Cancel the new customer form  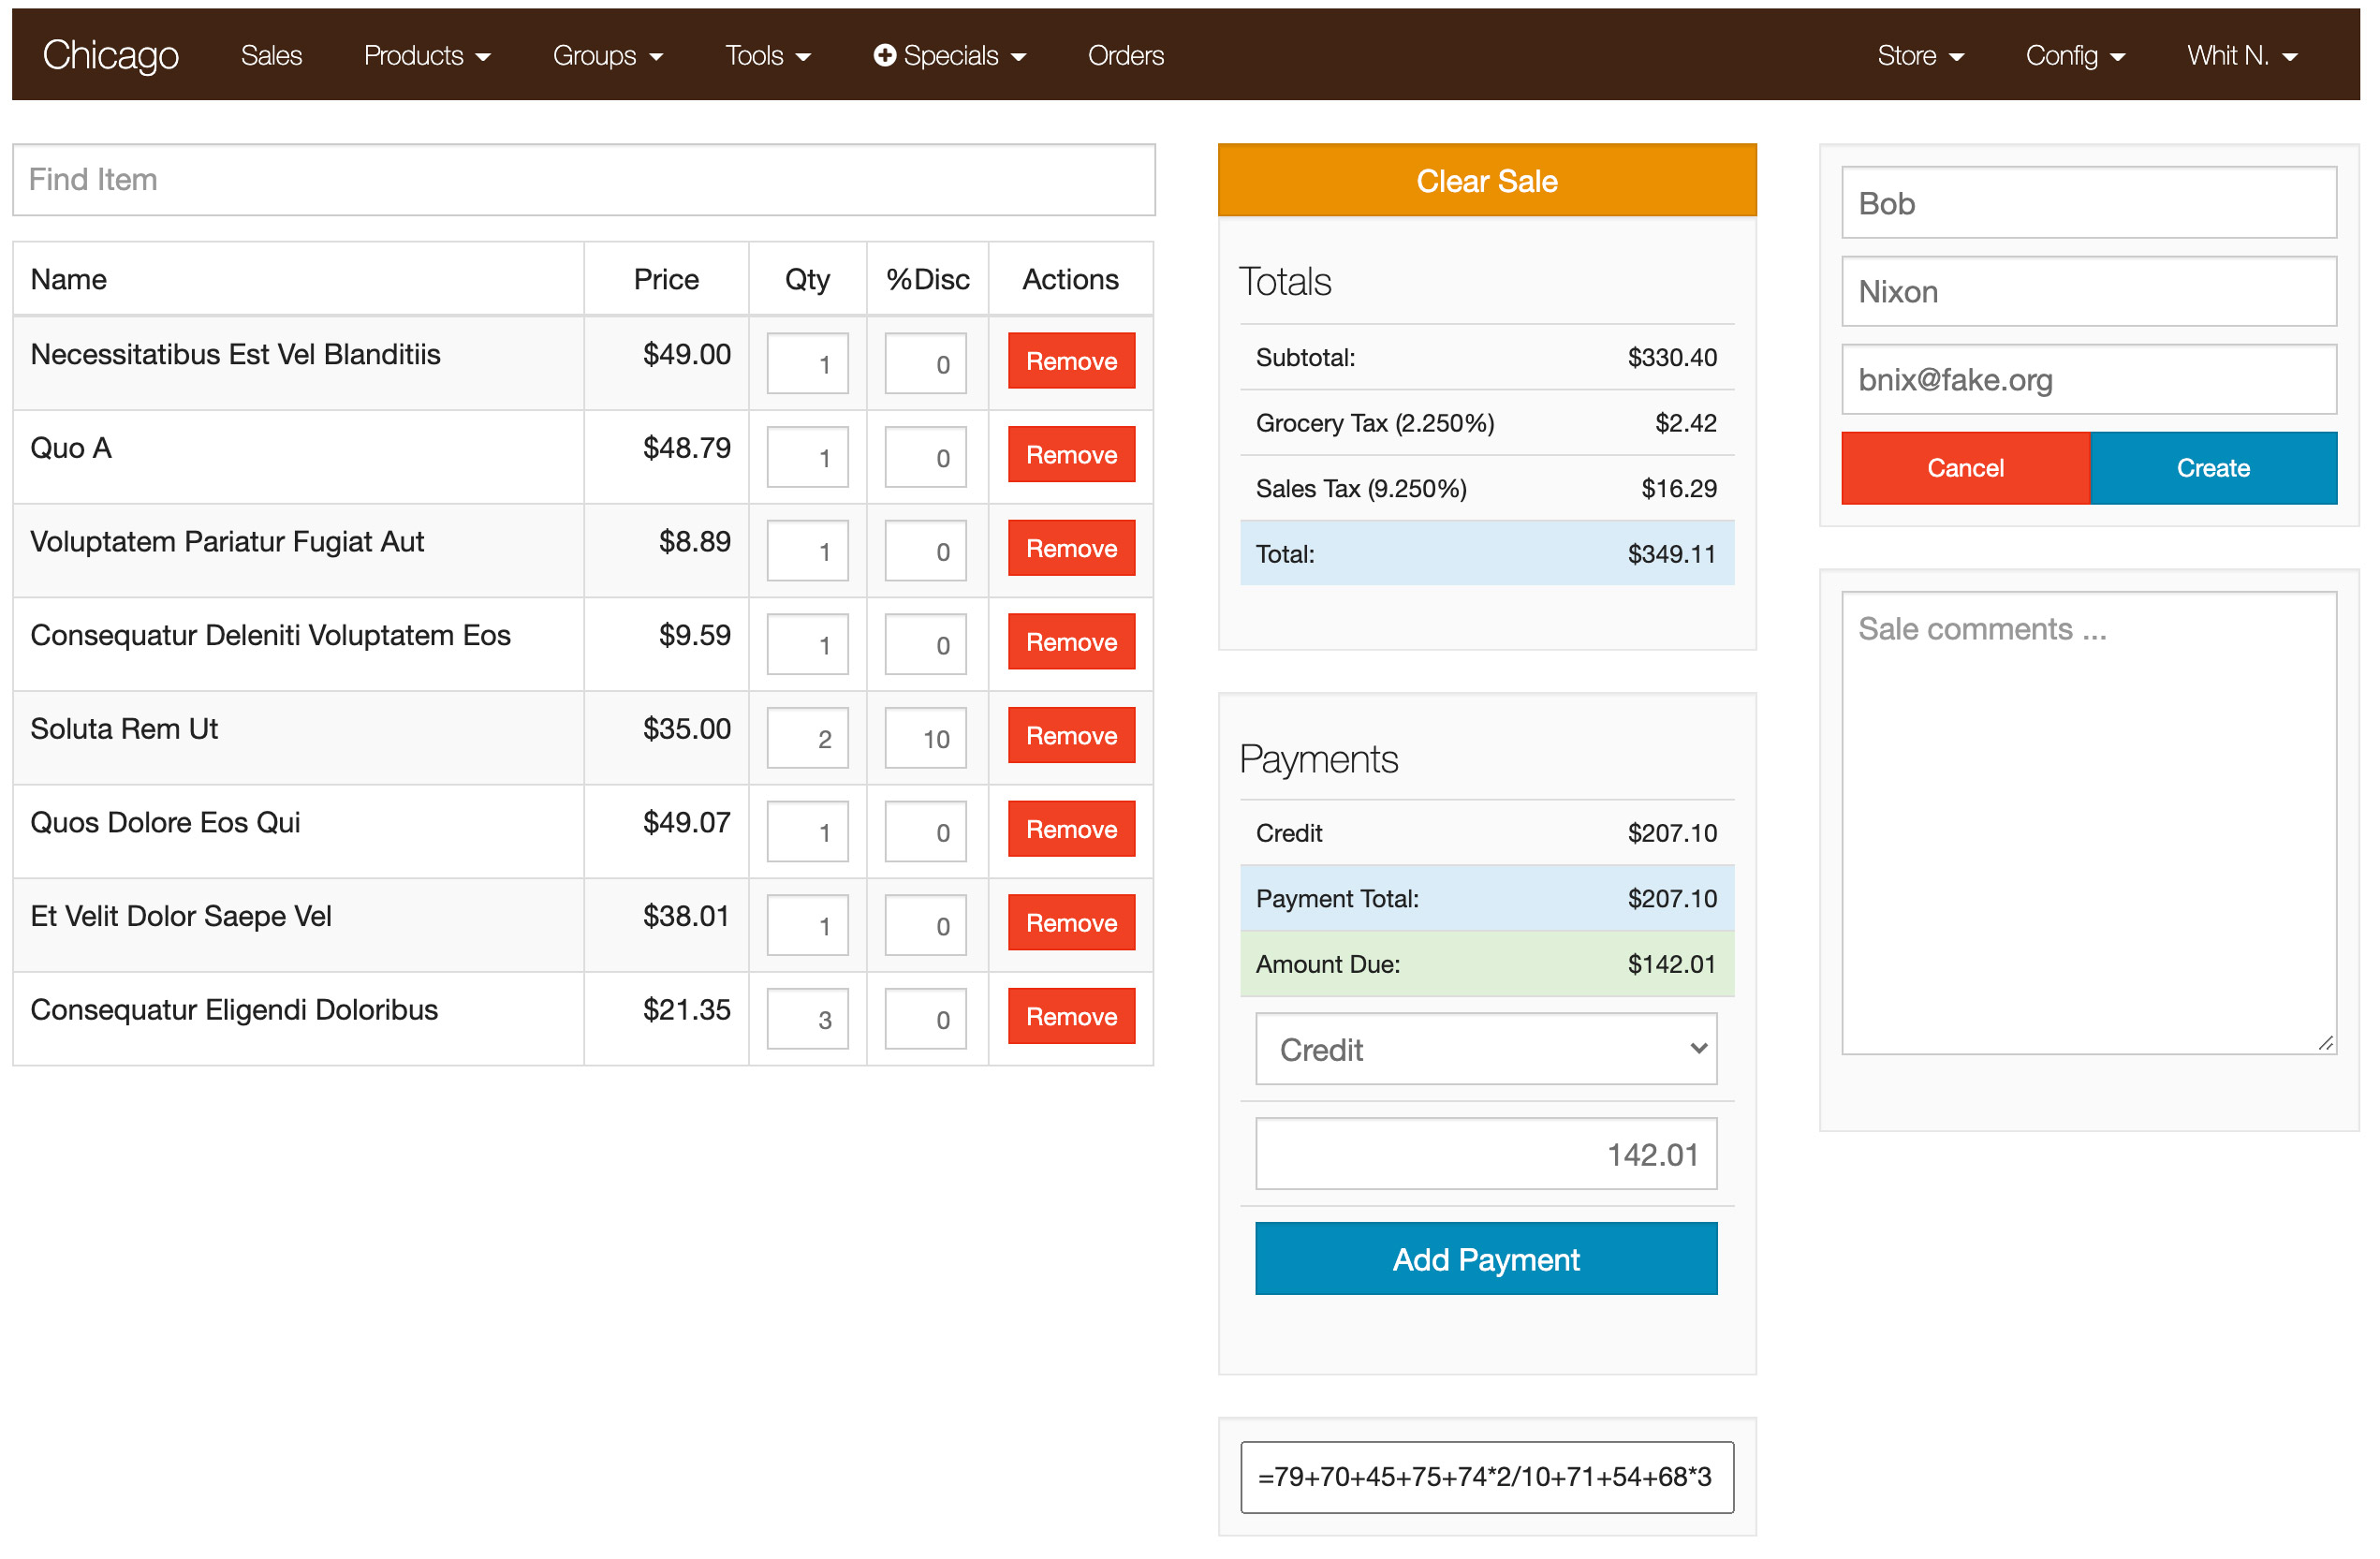1964,468
